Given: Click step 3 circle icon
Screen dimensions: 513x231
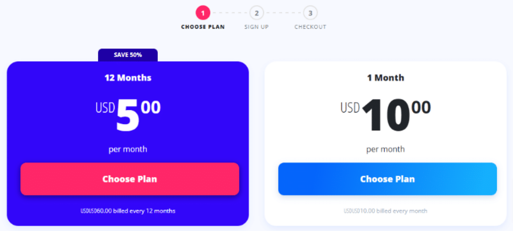Looking at the screenshot, I should click(311, 13).
